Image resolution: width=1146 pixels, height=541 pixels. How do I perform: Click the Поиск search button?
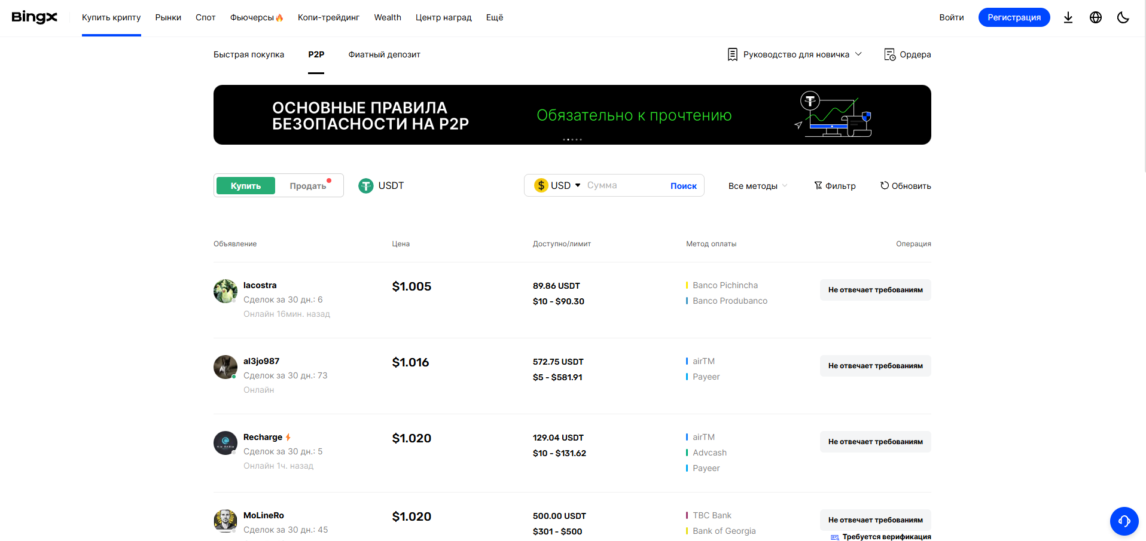point(684,186)
